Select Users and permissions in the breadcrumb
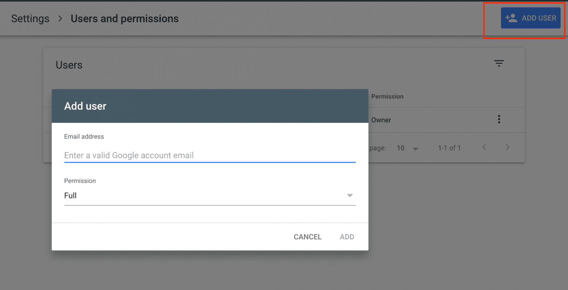568x290 pixels. coord(125,18)
